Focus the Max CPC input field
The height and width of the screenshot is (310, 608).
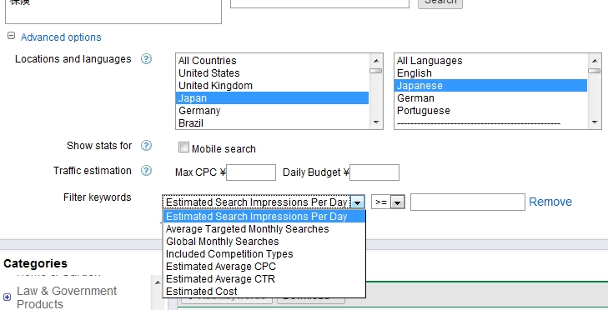[x=251, y=172]
